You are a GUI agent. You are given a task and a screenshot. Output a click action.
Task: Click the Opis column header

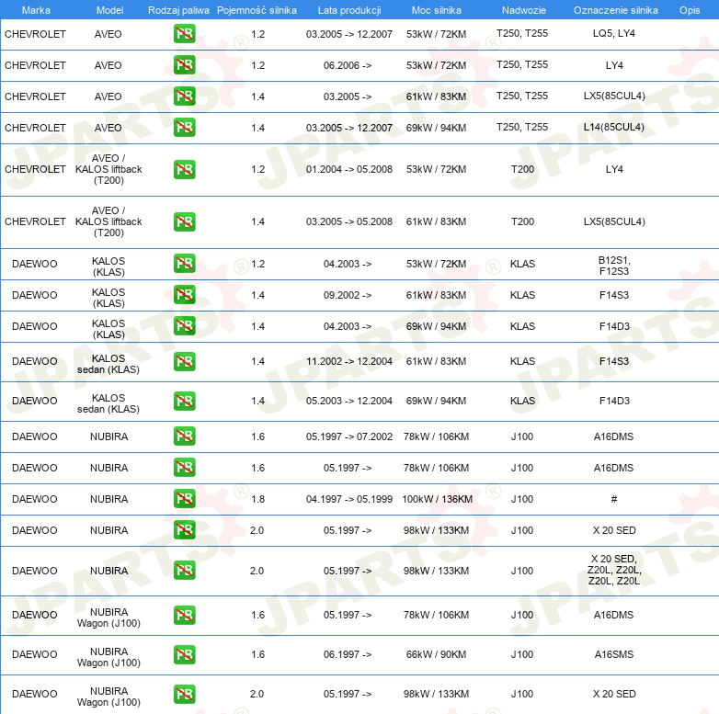point(690,10)
